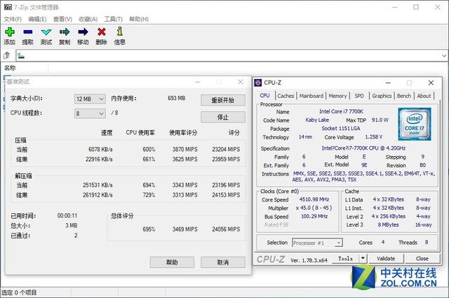Click the up-folder icon beside address bar

pos(7,55)
